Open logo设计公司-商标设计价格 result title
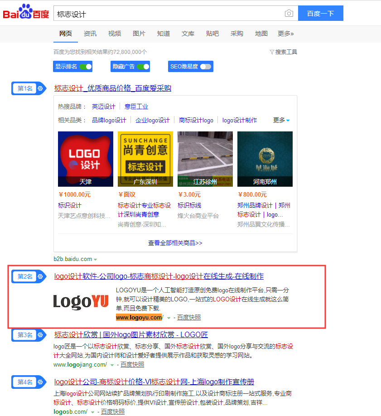381x416 pixels. (154, 382)
